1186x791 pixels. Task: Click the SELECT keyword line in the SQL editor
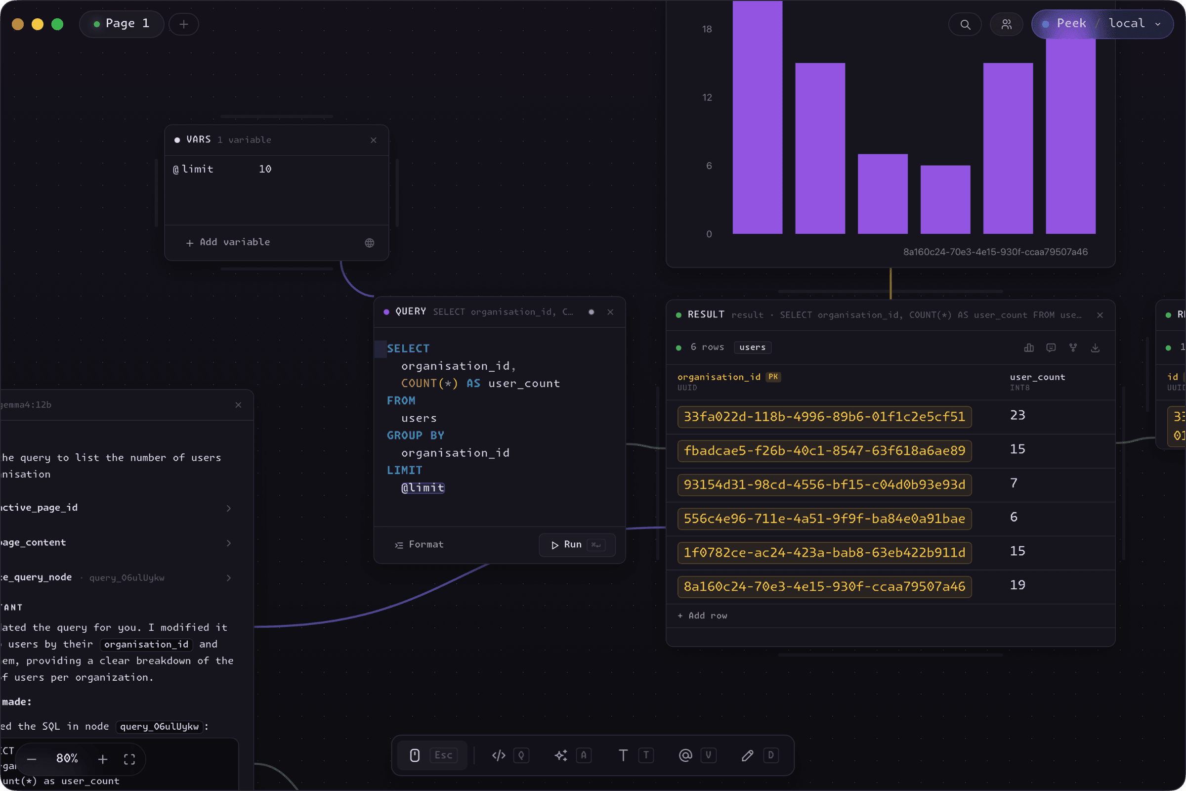pyautogui.click(x=408, y=349)
